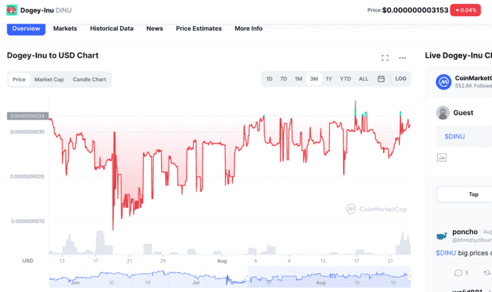The height and width of the screenshot is (292, 492).
Task: Set chart range to 3M
Action: [314, 79]
